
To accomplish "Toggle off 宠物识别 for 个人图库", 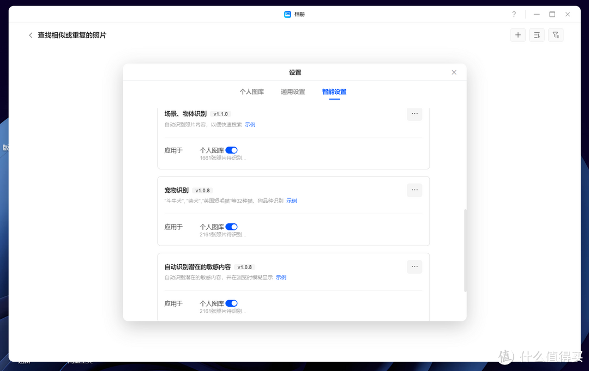I will tap(231, 227).
